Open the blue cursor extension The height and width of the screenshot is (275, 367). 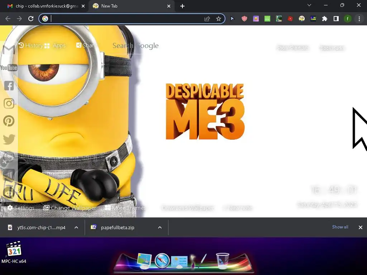coord(232,19)
